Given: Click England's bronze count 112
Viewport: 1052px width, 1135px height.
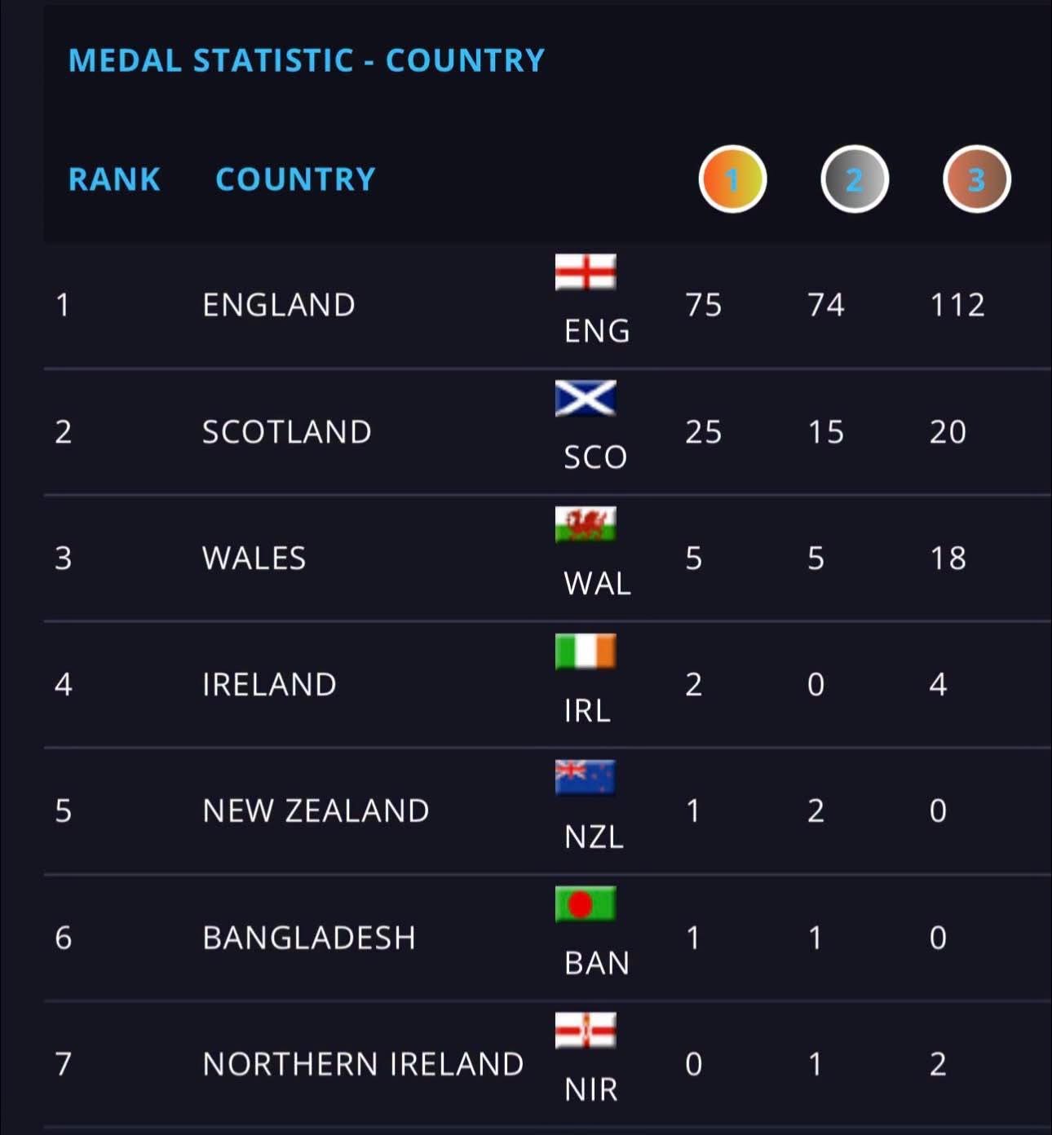Looking at the screenshot, I should 957,305.
